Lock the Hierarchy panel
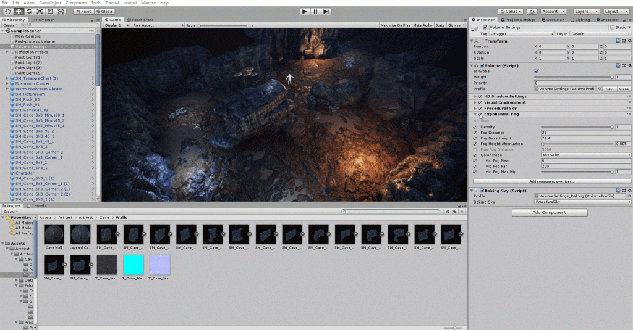Image resolution: width=633 pixels, height=330 pixels. (x=92, y=19)
